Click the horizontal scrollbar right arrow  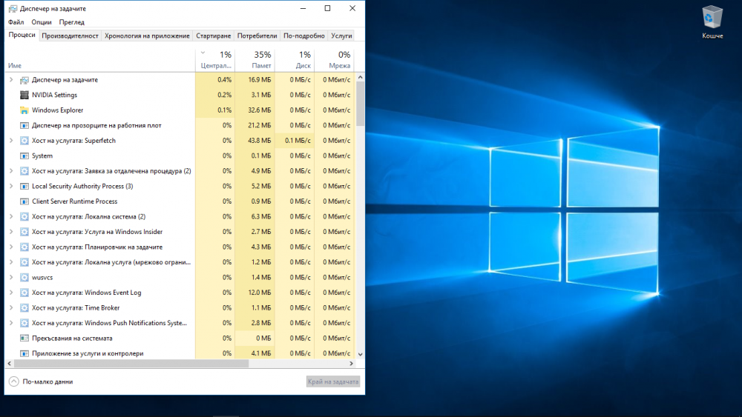click(351, 364)
